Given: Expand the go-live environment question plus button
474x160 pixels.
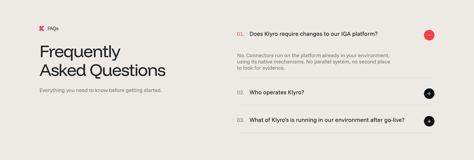Looking at the screenshot, I should tap(429, 121).
